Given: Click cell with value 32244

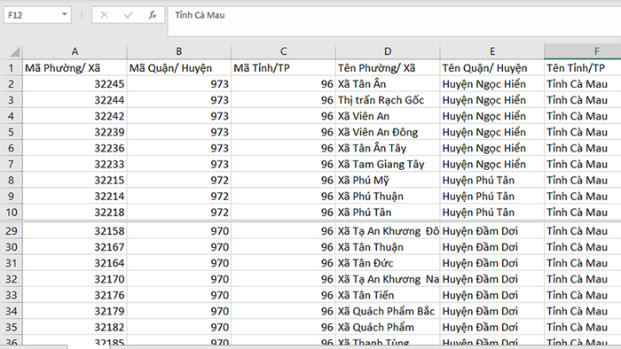Looking at the screenshot, I should (x=75, y=100).
